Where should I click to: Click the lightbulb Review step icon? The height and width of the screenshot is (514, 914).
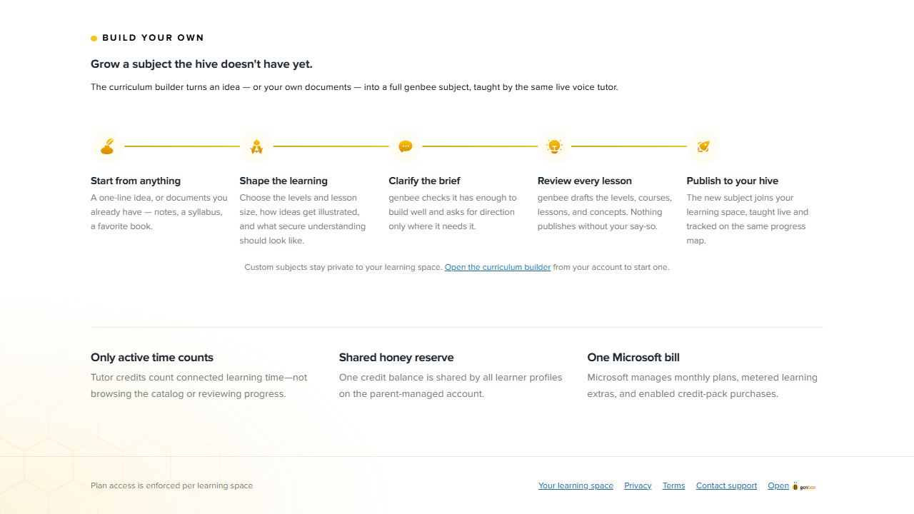tap(554, 146)
